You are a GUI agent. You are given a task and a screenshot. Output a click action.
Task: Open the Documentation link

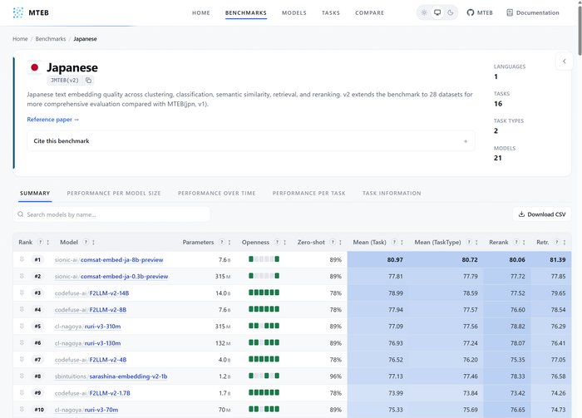pos(533,12)
